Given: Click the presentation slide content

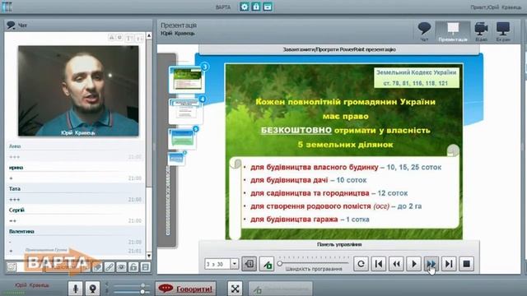Looking at the screenshot, I should point(344,151).
